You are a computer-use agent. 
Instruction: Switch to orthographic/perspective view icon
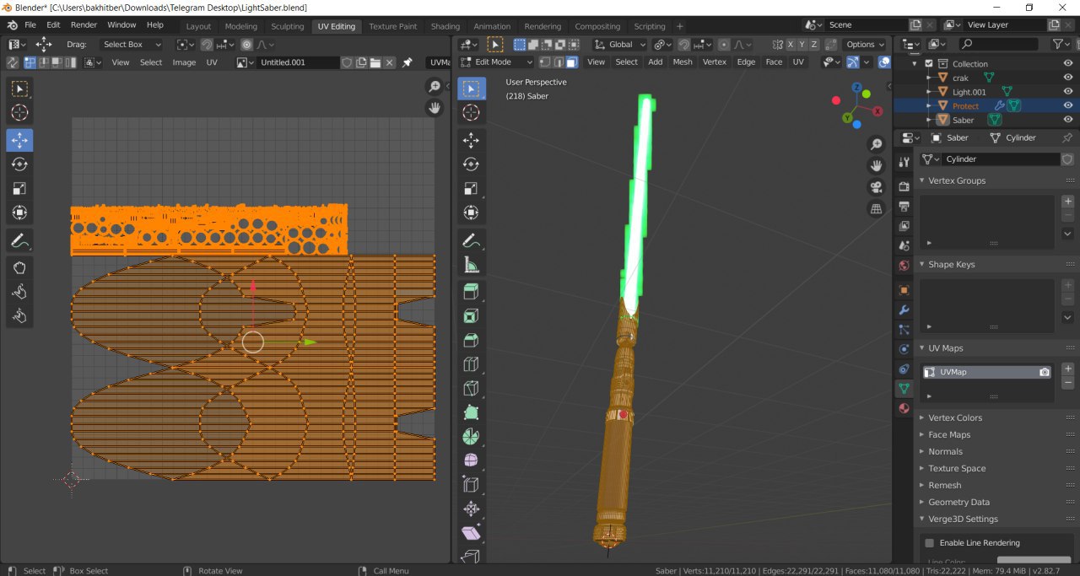[877, 208]
